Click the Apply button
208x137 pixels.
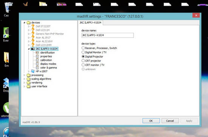pyautogui.click(x=189, y=121)
